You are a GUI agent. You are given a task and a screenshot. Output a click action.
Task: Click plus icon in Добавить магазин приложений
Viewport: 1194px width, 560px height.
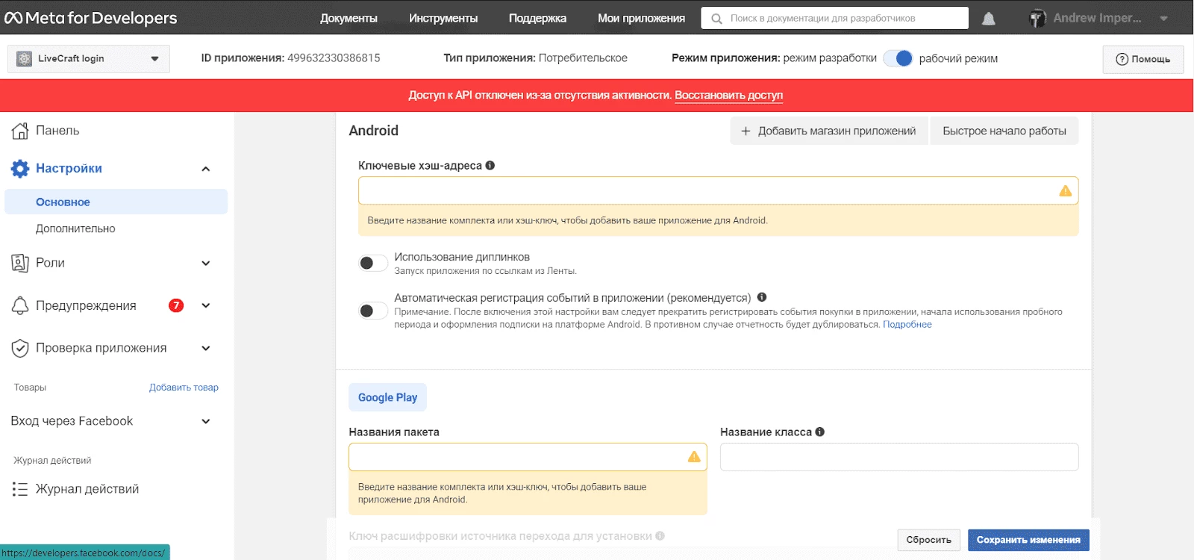[x=746, y=131]
